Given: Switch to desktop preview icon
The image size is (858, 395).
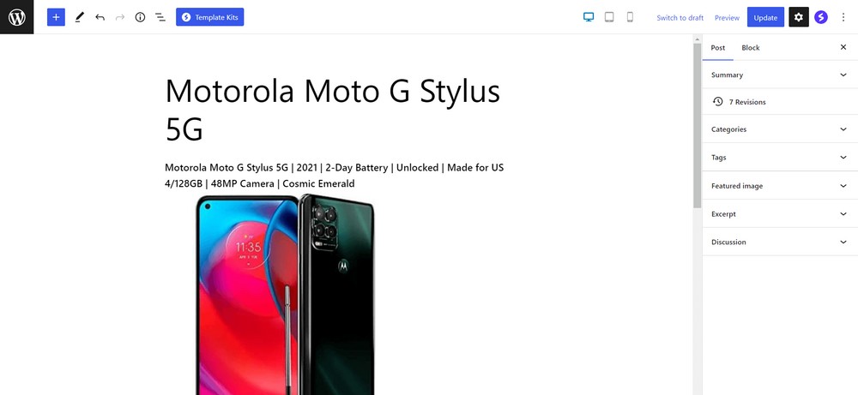Looking at the screenshot, I should (x=589, y=17).
